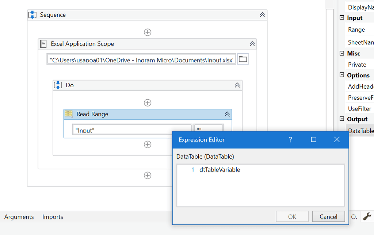Image resolution: width=374 pixels, height=235 pixels.
Task: Click plus icon above Read Range activity
Action: [148, 103]
